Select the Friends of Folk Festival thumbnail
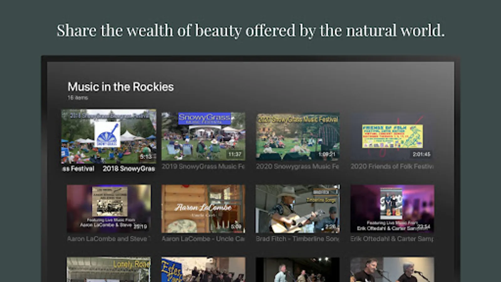The width and height of the screenshot is (501, 282). 392,136
